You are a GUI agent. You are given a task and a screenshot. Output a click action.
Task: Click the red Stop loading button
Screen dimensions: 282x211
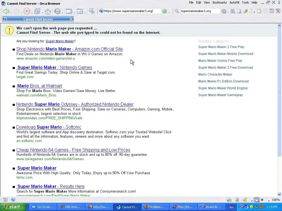(x=27, y=11)
